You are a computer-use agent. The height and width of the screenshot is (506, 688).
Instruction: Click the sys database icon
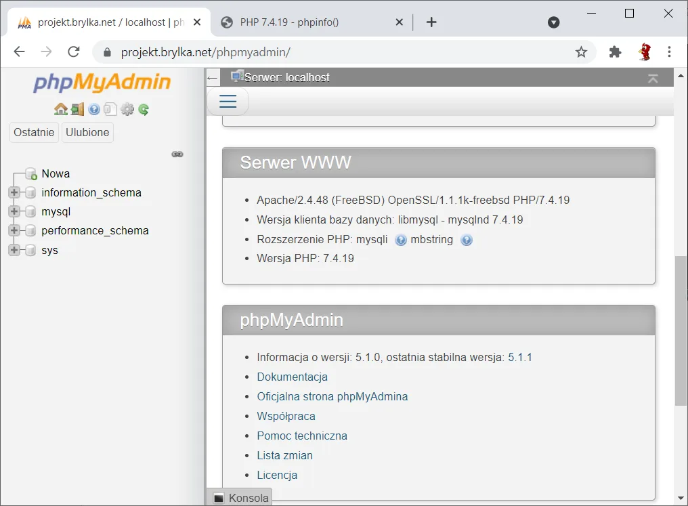(30, 250)
